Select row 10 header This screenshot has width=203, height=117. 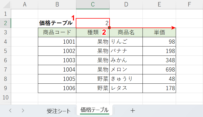[x=6, y=97]
